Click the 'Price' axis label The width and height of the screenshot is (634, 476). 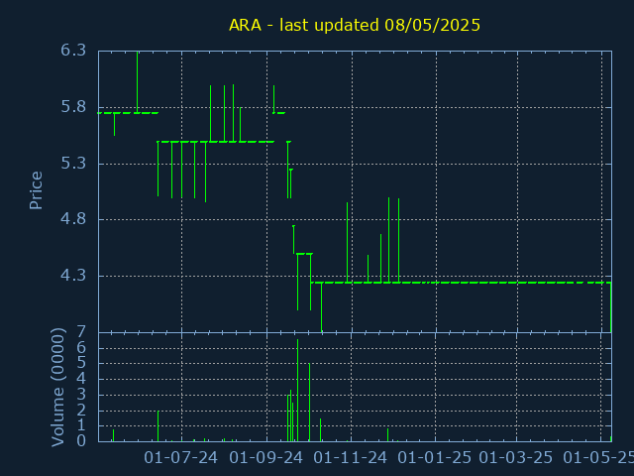coord(36,190)
